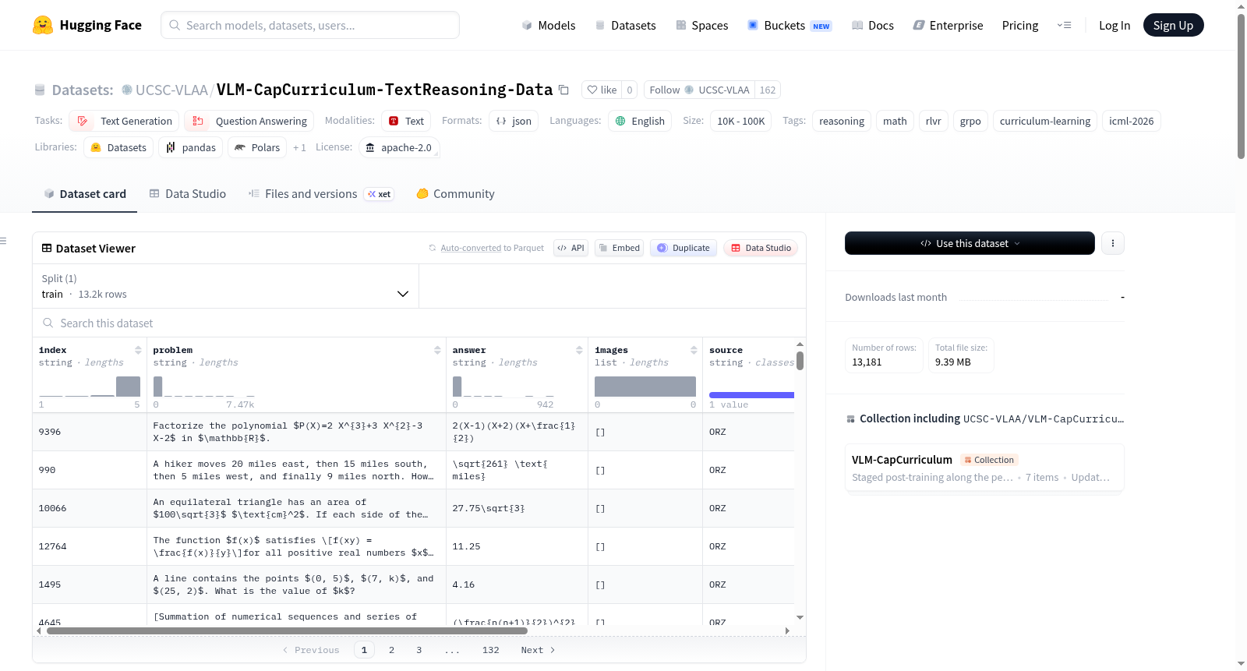The image size is (1247, 671).
Task: Click the sort icon on images column
Action: (694, 351)
